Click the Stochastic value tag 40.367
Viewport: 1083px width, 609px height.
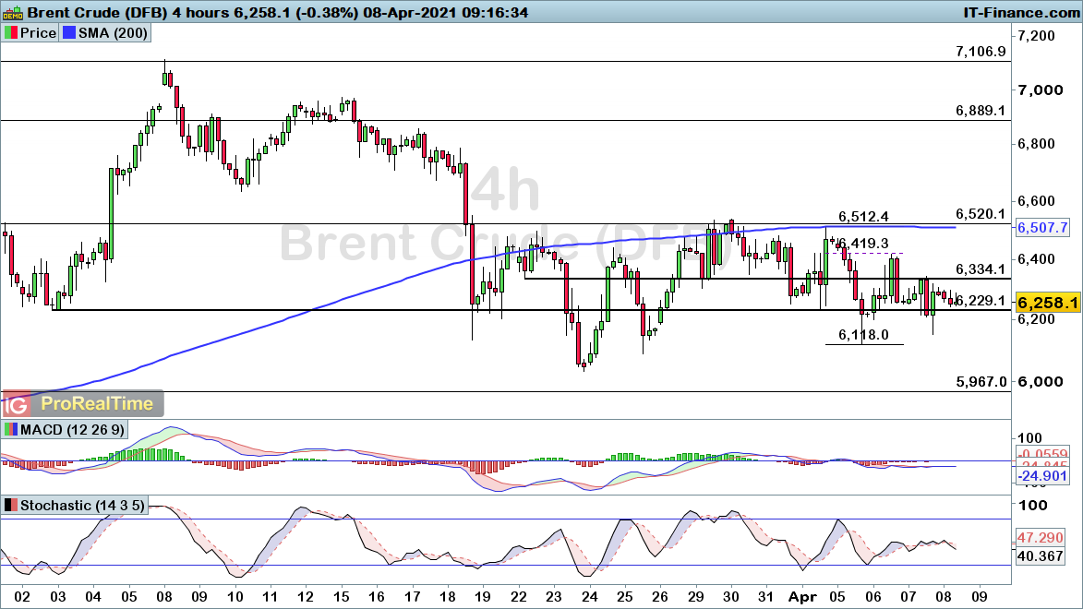click(x=1041, y=555)
